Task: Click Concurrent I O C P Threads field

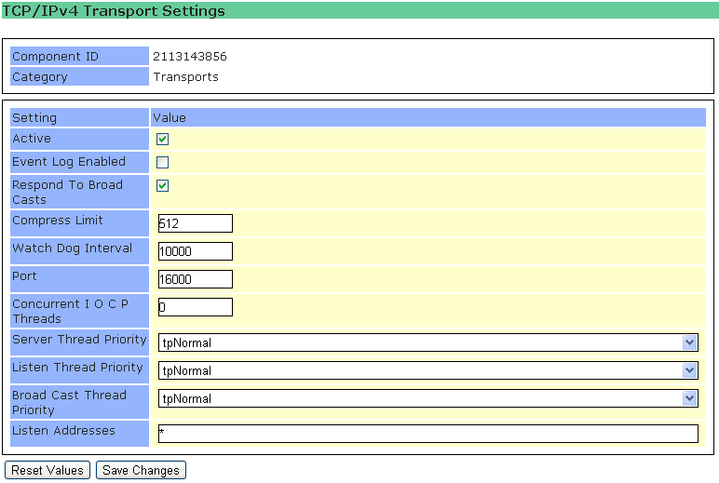Action: coord(195,307)
